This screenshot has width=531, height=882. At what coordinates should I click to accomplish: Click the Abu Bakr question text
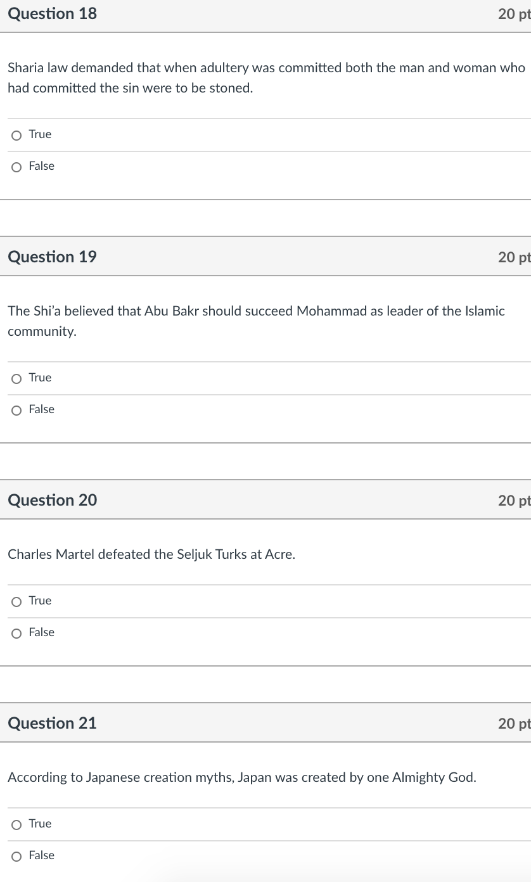pyautogui.click(x=256, y=321)
